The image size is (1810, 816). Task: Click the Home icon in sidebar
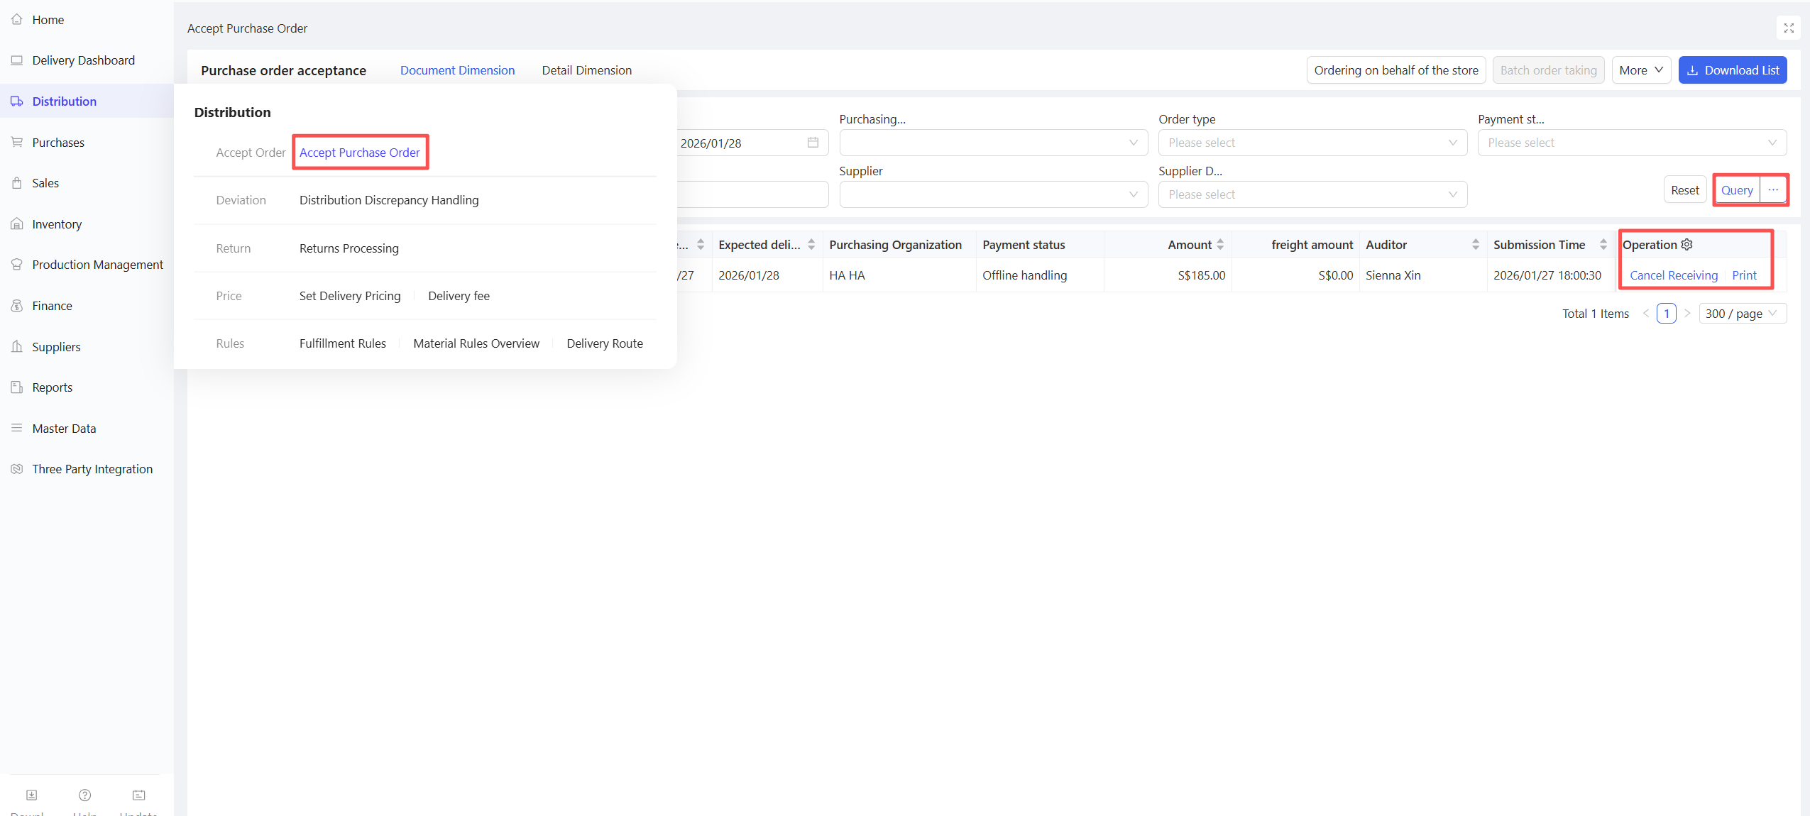[x=17, y=20]
